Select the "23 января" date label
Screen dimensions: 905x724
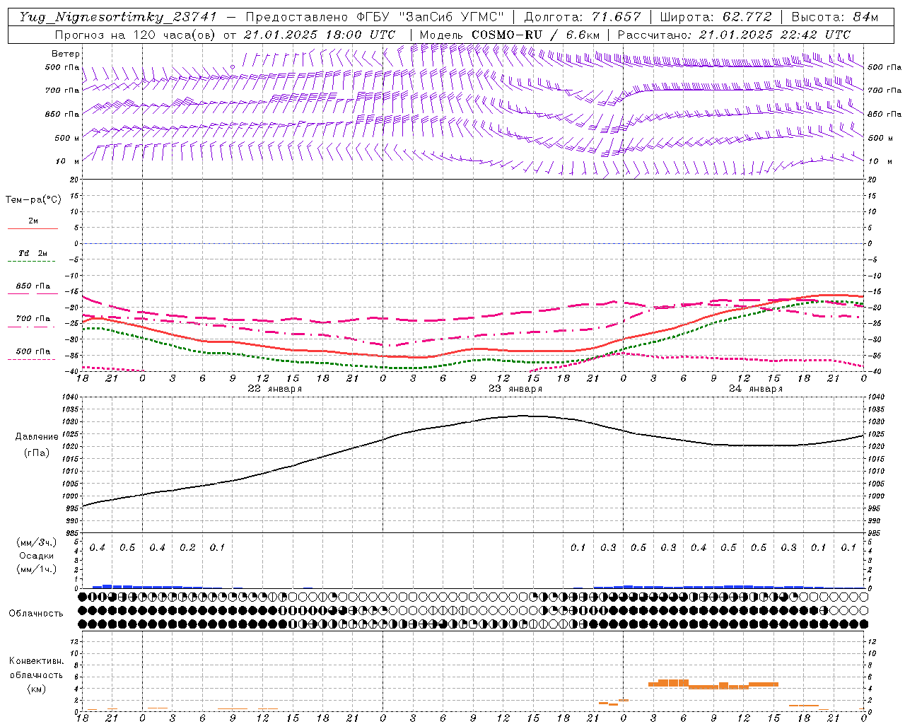515,389
